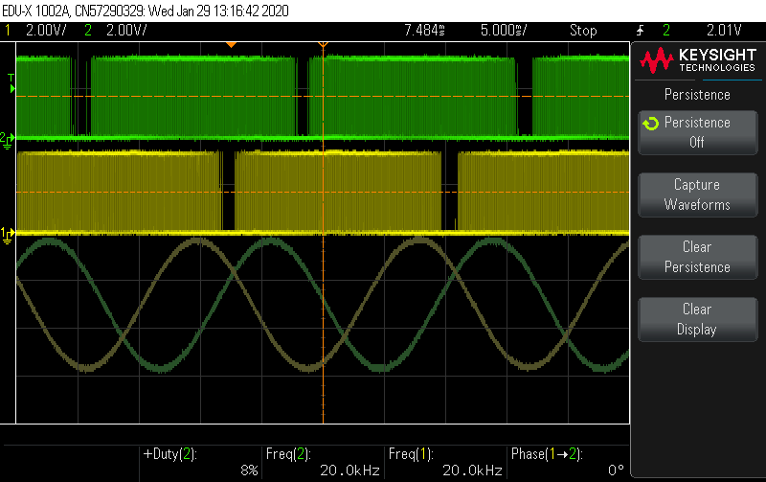Click the rising edge trigger icon

(x=640, y=31)
